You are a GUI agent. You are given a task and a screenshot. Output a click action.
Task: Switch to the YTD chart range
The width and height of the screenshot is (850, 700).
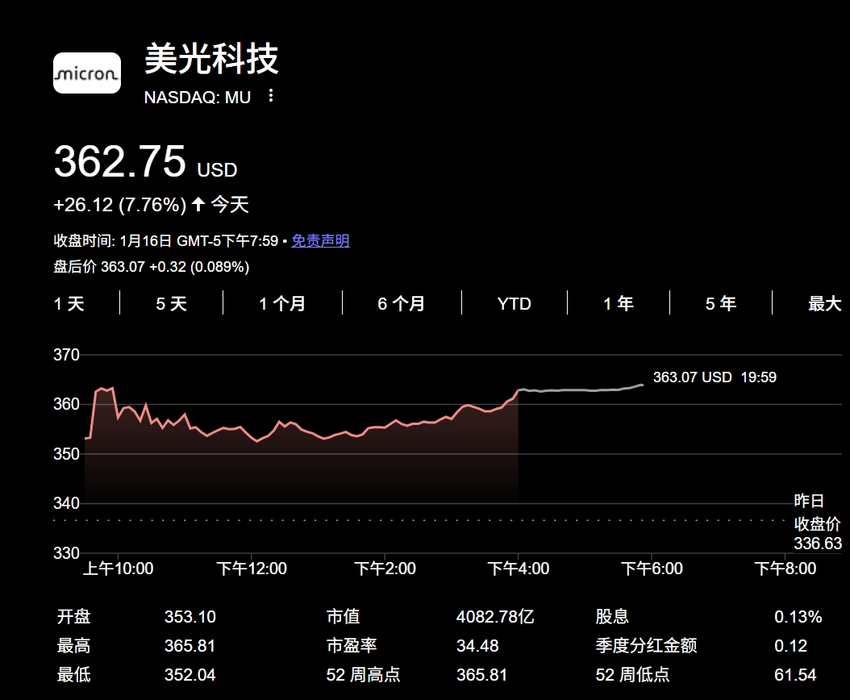(514, 304)
